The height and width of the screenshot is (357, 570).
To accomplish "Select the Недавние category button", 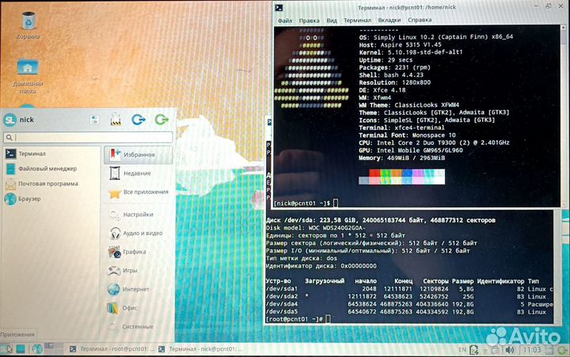I will coord(136,173).
